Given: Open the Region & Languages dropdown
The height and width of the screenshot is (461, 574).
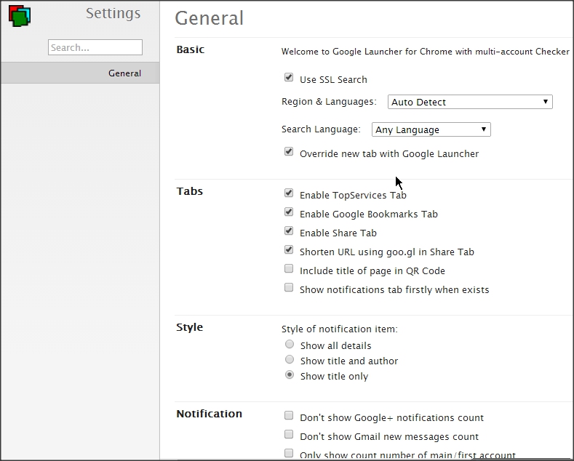Looking at the screenshot, I should coord(470,102).
